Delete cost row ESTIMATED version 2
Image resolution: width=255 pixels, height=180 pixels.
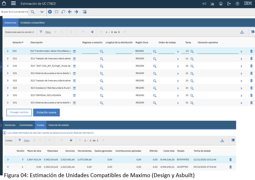point(230,160)
